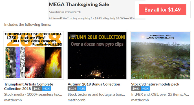
Task: Open matthornb author link under Stock 3d nature
Action: (x=140, y=100)
